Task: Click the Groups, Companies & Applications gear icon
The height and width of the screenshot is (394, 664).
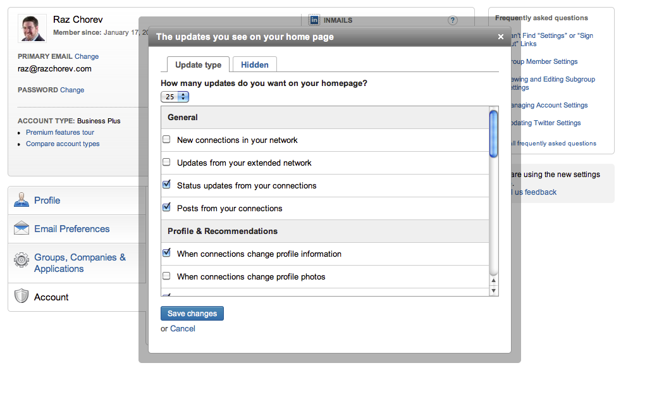Action: [x=22, y=261]
